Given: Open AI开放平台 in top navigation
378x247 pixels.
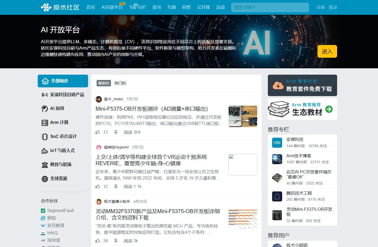Looking at the screenshot, I should [112, 7].
